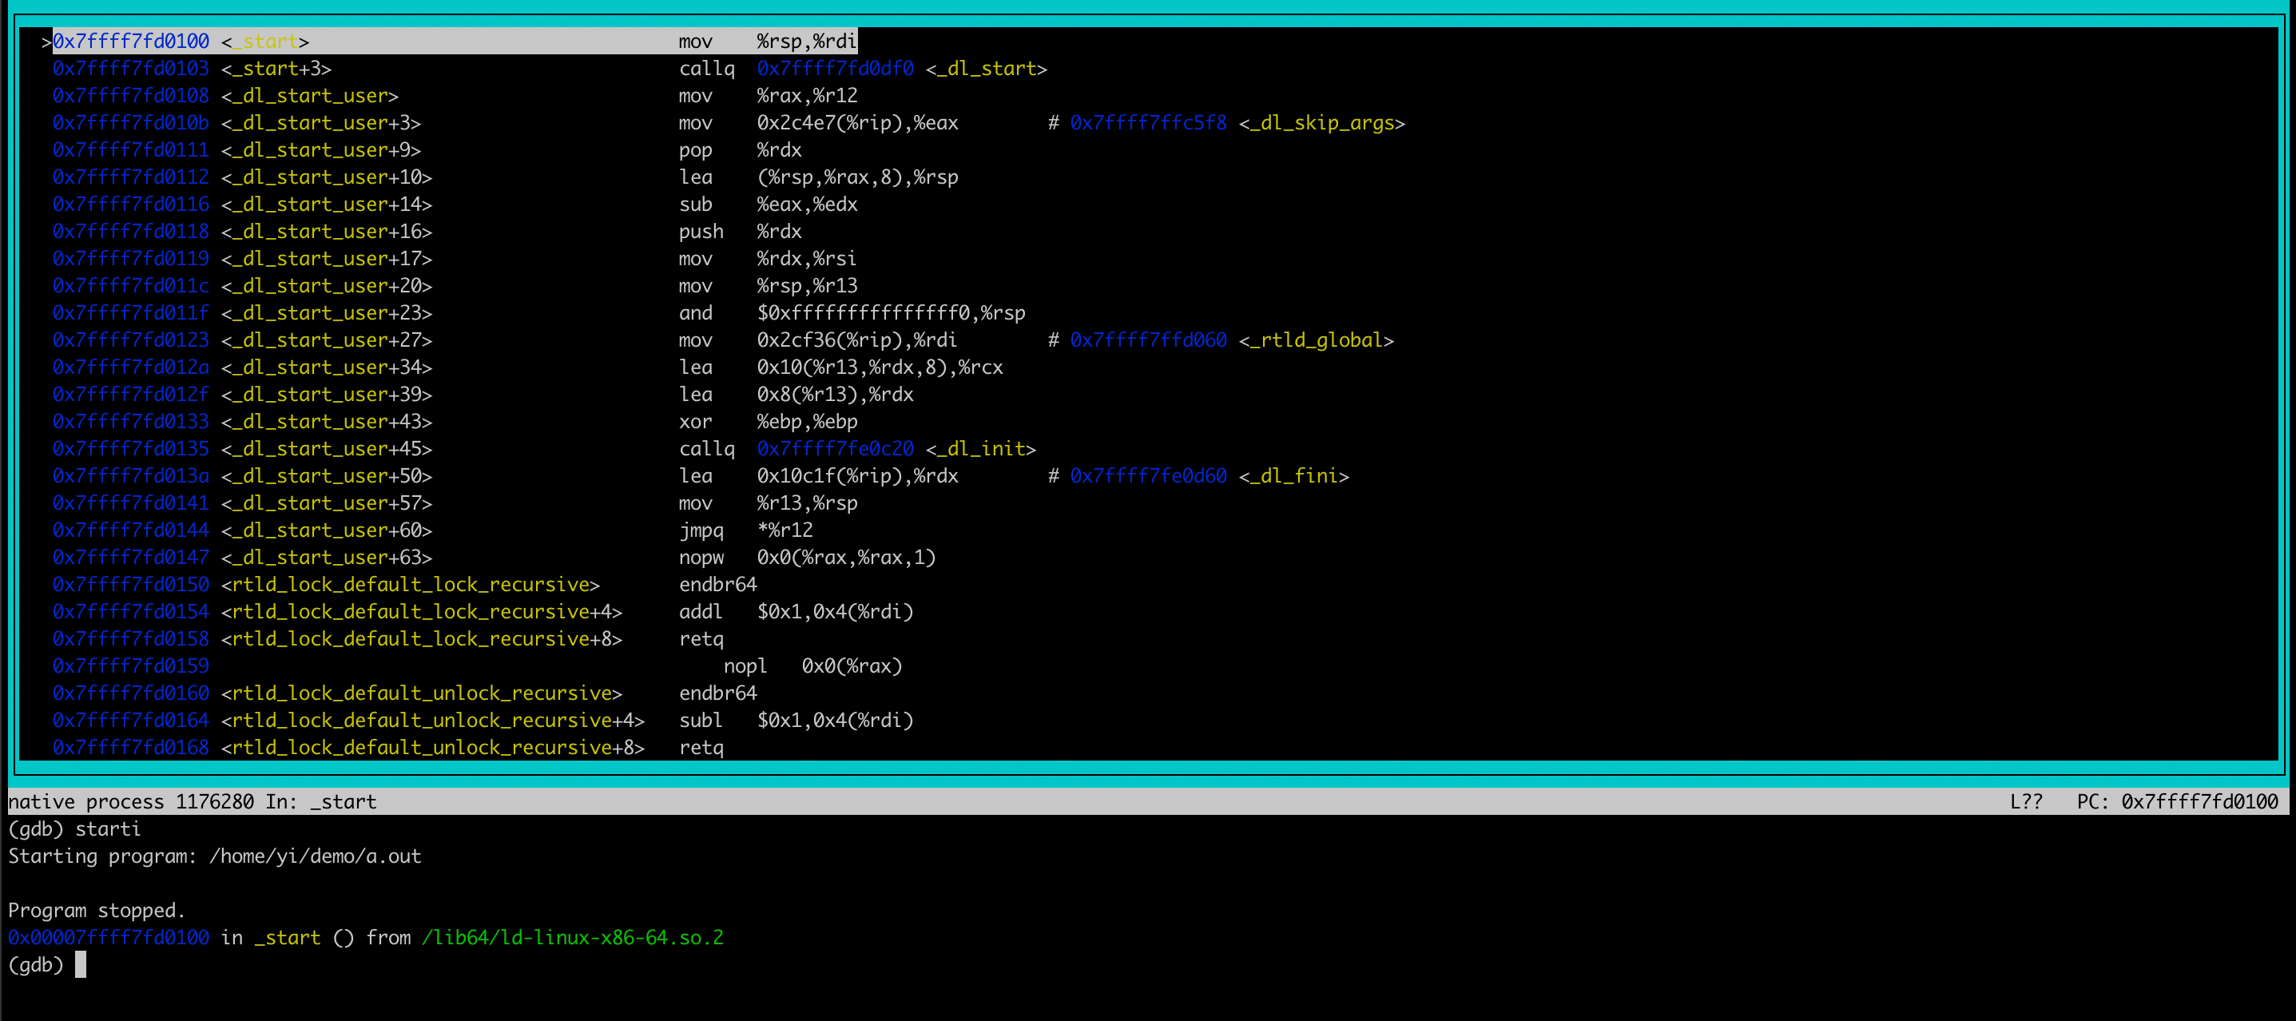Select the jmpq *%r12 operand
The image size is (2296, 1021).
click(785, 530)
